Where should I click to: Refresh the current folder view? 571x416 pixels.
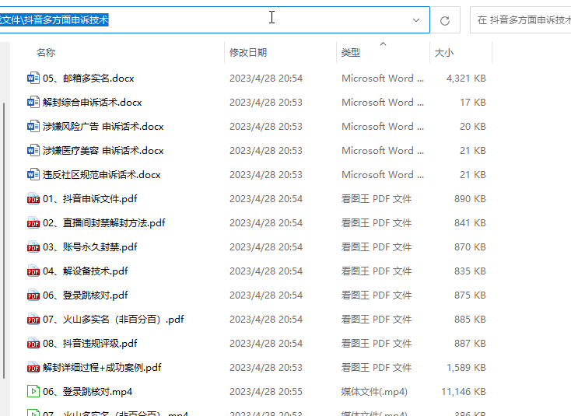click(x=445, y=20)
